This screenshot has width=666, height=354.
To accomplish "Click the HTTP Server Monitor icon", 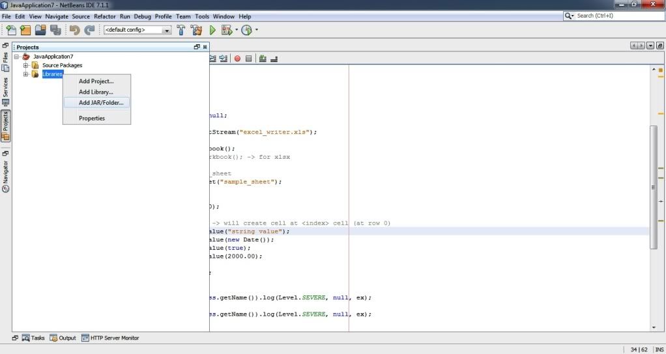I will 85,338.
